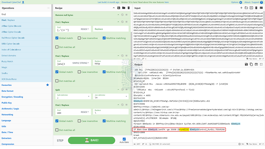Screen dimensions: 265x149
Task: Open About / Support help icon
Action: click(261, 2)
